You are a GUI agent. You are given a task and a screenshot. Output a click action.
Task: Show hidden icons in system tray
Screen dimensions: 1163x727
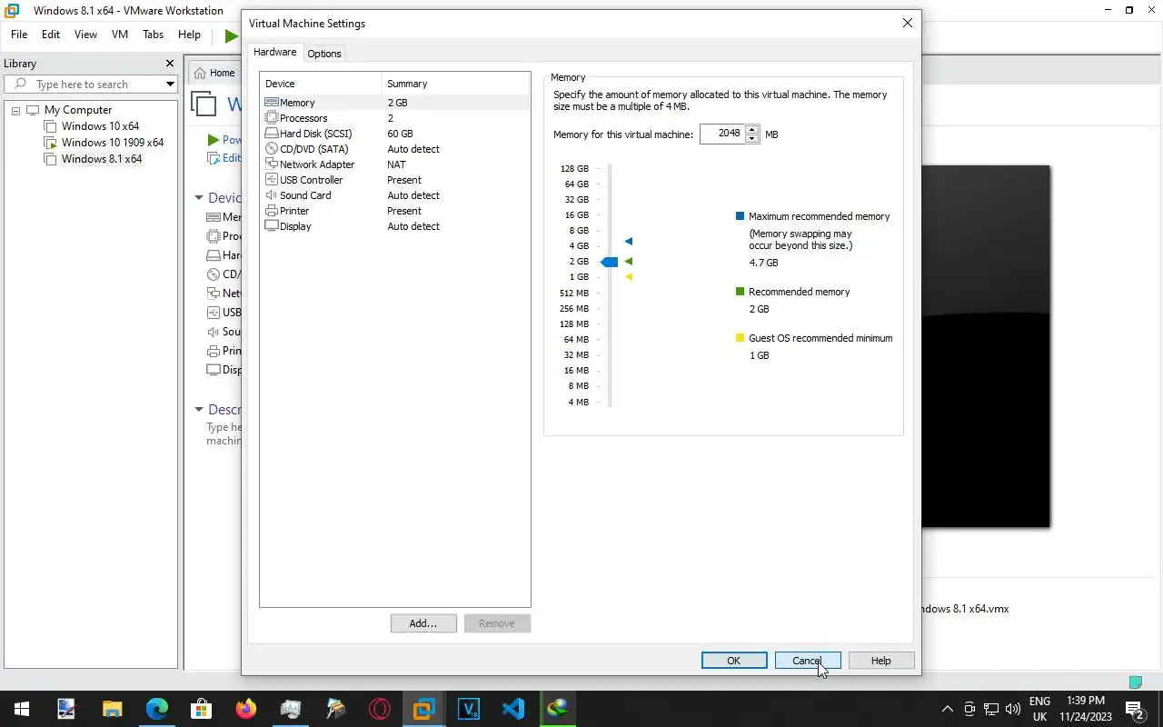[x=948, y=709]
